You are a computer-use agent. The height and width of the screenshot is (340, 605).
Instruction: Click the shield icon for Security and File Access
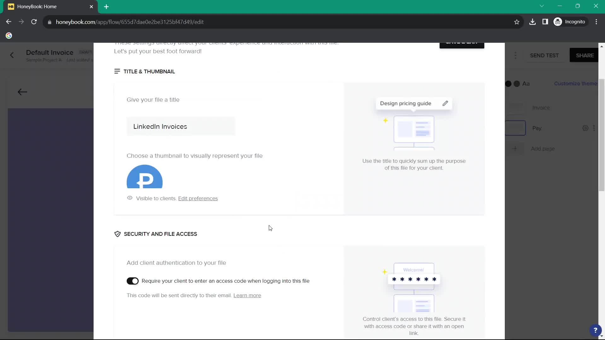pos(118,234)
